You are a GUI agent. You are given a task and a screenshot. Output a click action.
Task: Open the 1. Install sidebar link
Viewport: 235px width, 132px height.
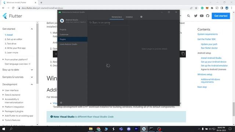pos(9,35)
